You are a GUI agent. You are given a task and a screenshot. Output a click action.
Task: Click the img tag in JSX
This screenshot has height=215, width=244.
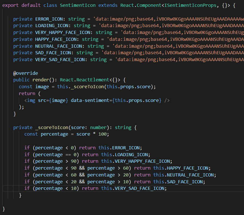coord(31,100)
